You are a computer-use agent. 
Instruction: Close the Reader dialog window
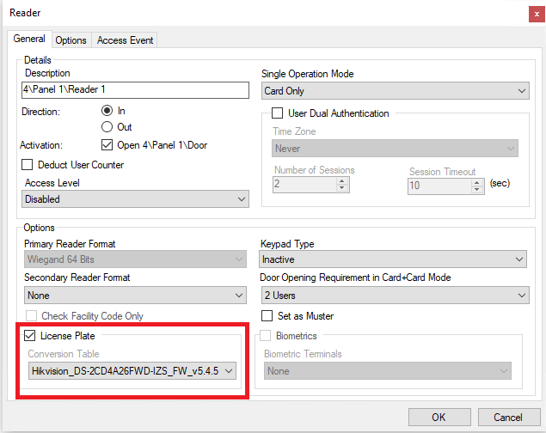pos(537,15)
